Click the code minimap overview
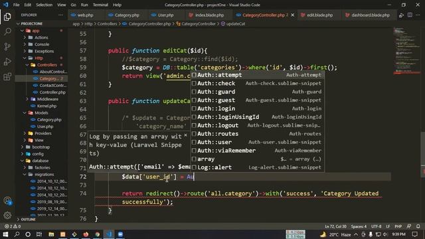 tap(406, 50)
